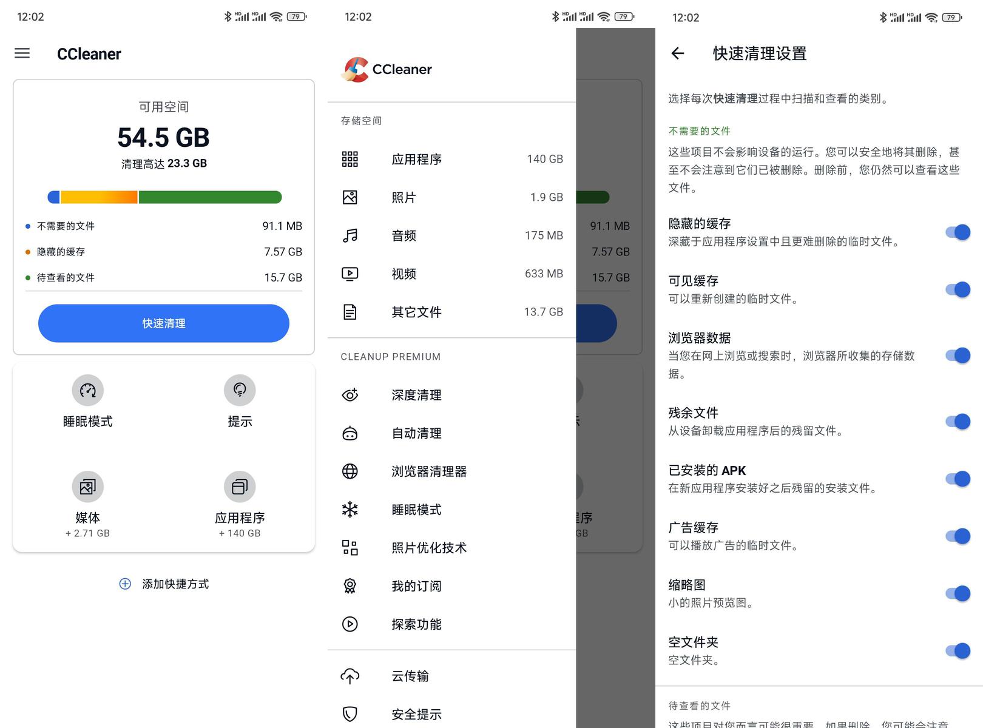Toggle the 已安装的 APK switch

[x=958, y=479]
